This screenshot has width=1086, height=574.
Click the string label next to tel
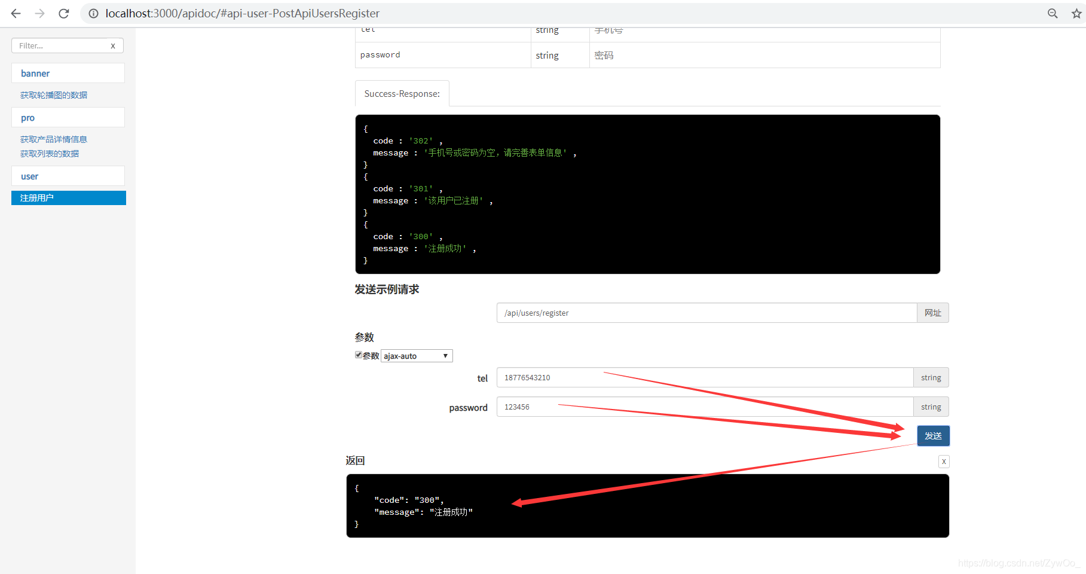pos(931,377)
